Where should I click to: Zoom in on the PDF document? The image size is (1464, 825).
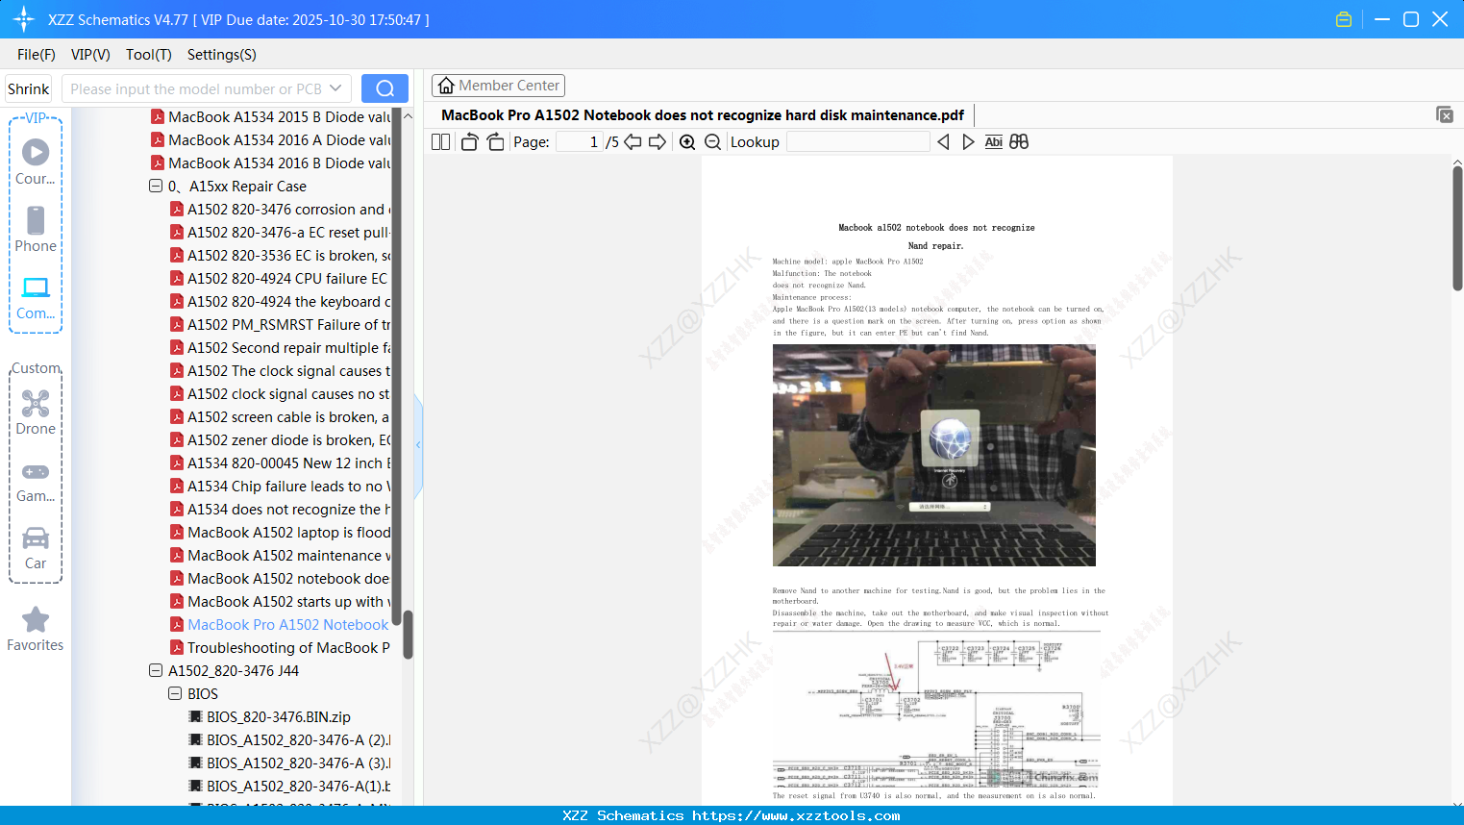tap(687, 142)
